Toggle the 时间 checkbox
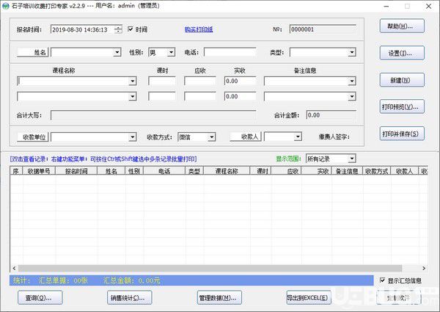 tap(131, 29)
